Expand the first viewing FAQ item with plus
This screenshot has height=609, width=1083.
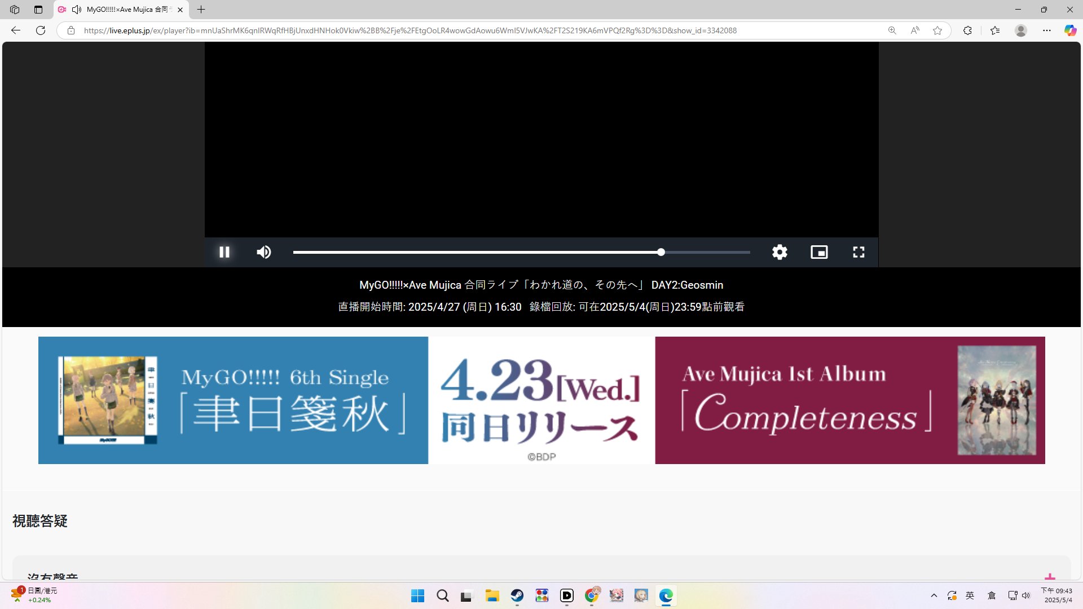pyautogui.click(x=1050, y=577)
